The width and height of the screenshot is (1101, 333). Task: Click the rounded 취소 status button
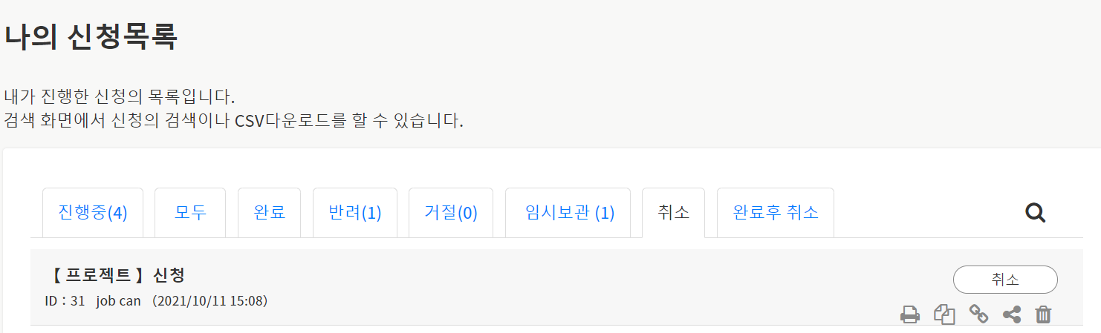[x=1005, y=280]
